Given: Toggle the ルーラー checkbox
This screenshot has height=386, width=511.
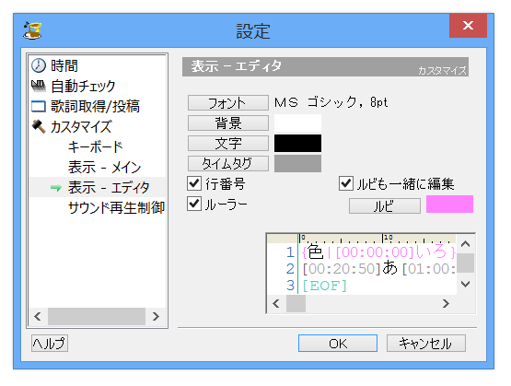Looking at the screenshot, I should [194, 205].
